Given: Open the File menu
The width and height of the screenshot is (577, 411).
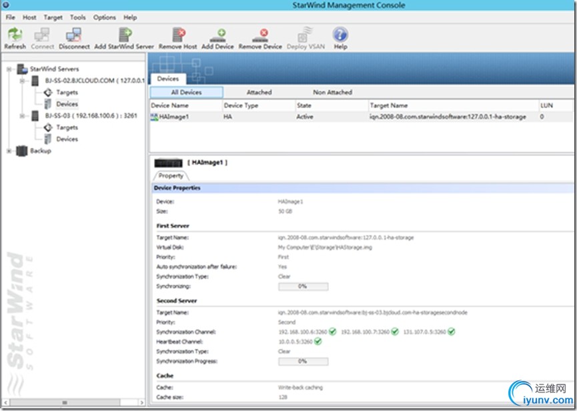Looking at the screenshot, I should pos(10,17).
